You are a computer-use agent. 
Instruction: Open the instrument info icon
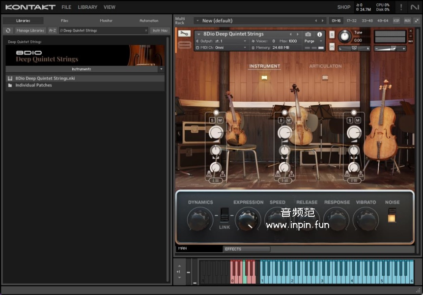(319, 34)
